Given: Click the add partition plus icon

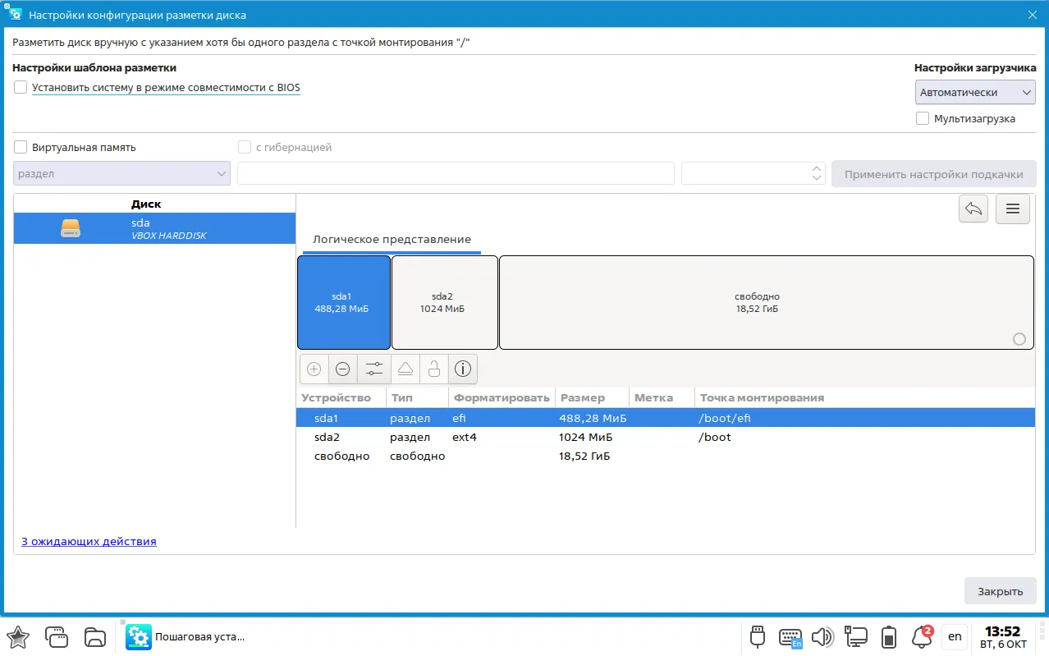Looking at the screenshot, I should pyautogui.click(x=314, y=369).
